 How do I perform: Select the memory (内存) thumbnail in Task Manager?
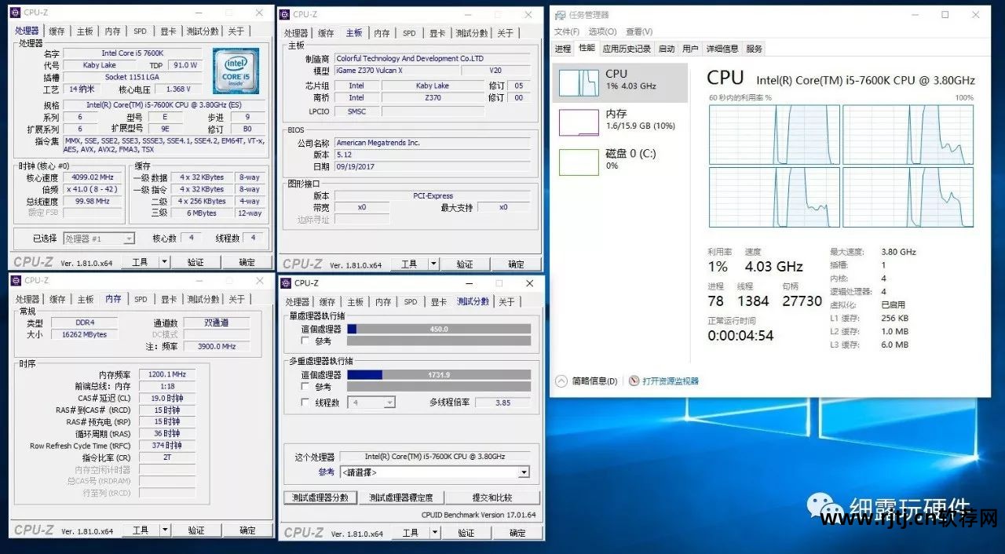coord(579,122)
